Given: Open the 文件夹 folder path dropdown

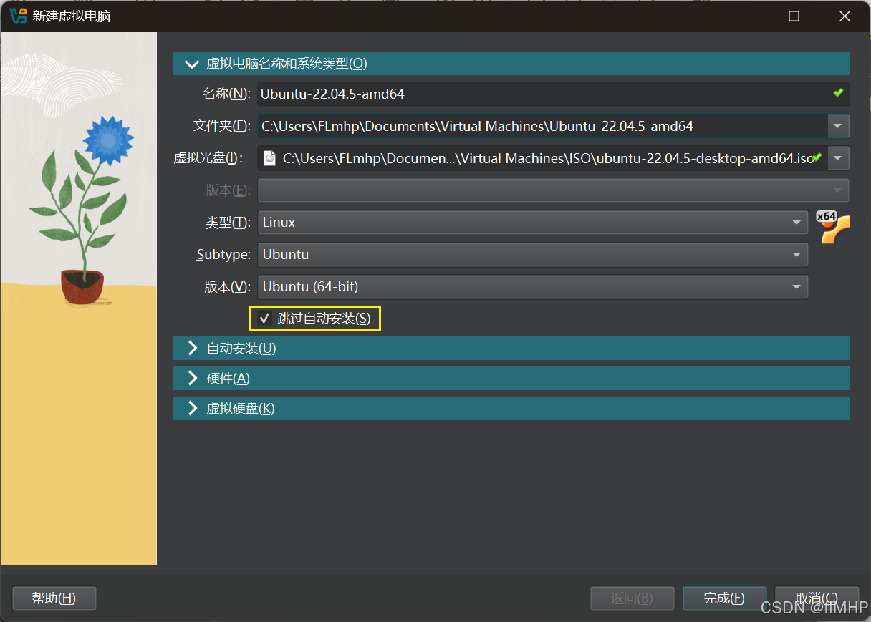Looking at the screenshot, I should [838, 127].
